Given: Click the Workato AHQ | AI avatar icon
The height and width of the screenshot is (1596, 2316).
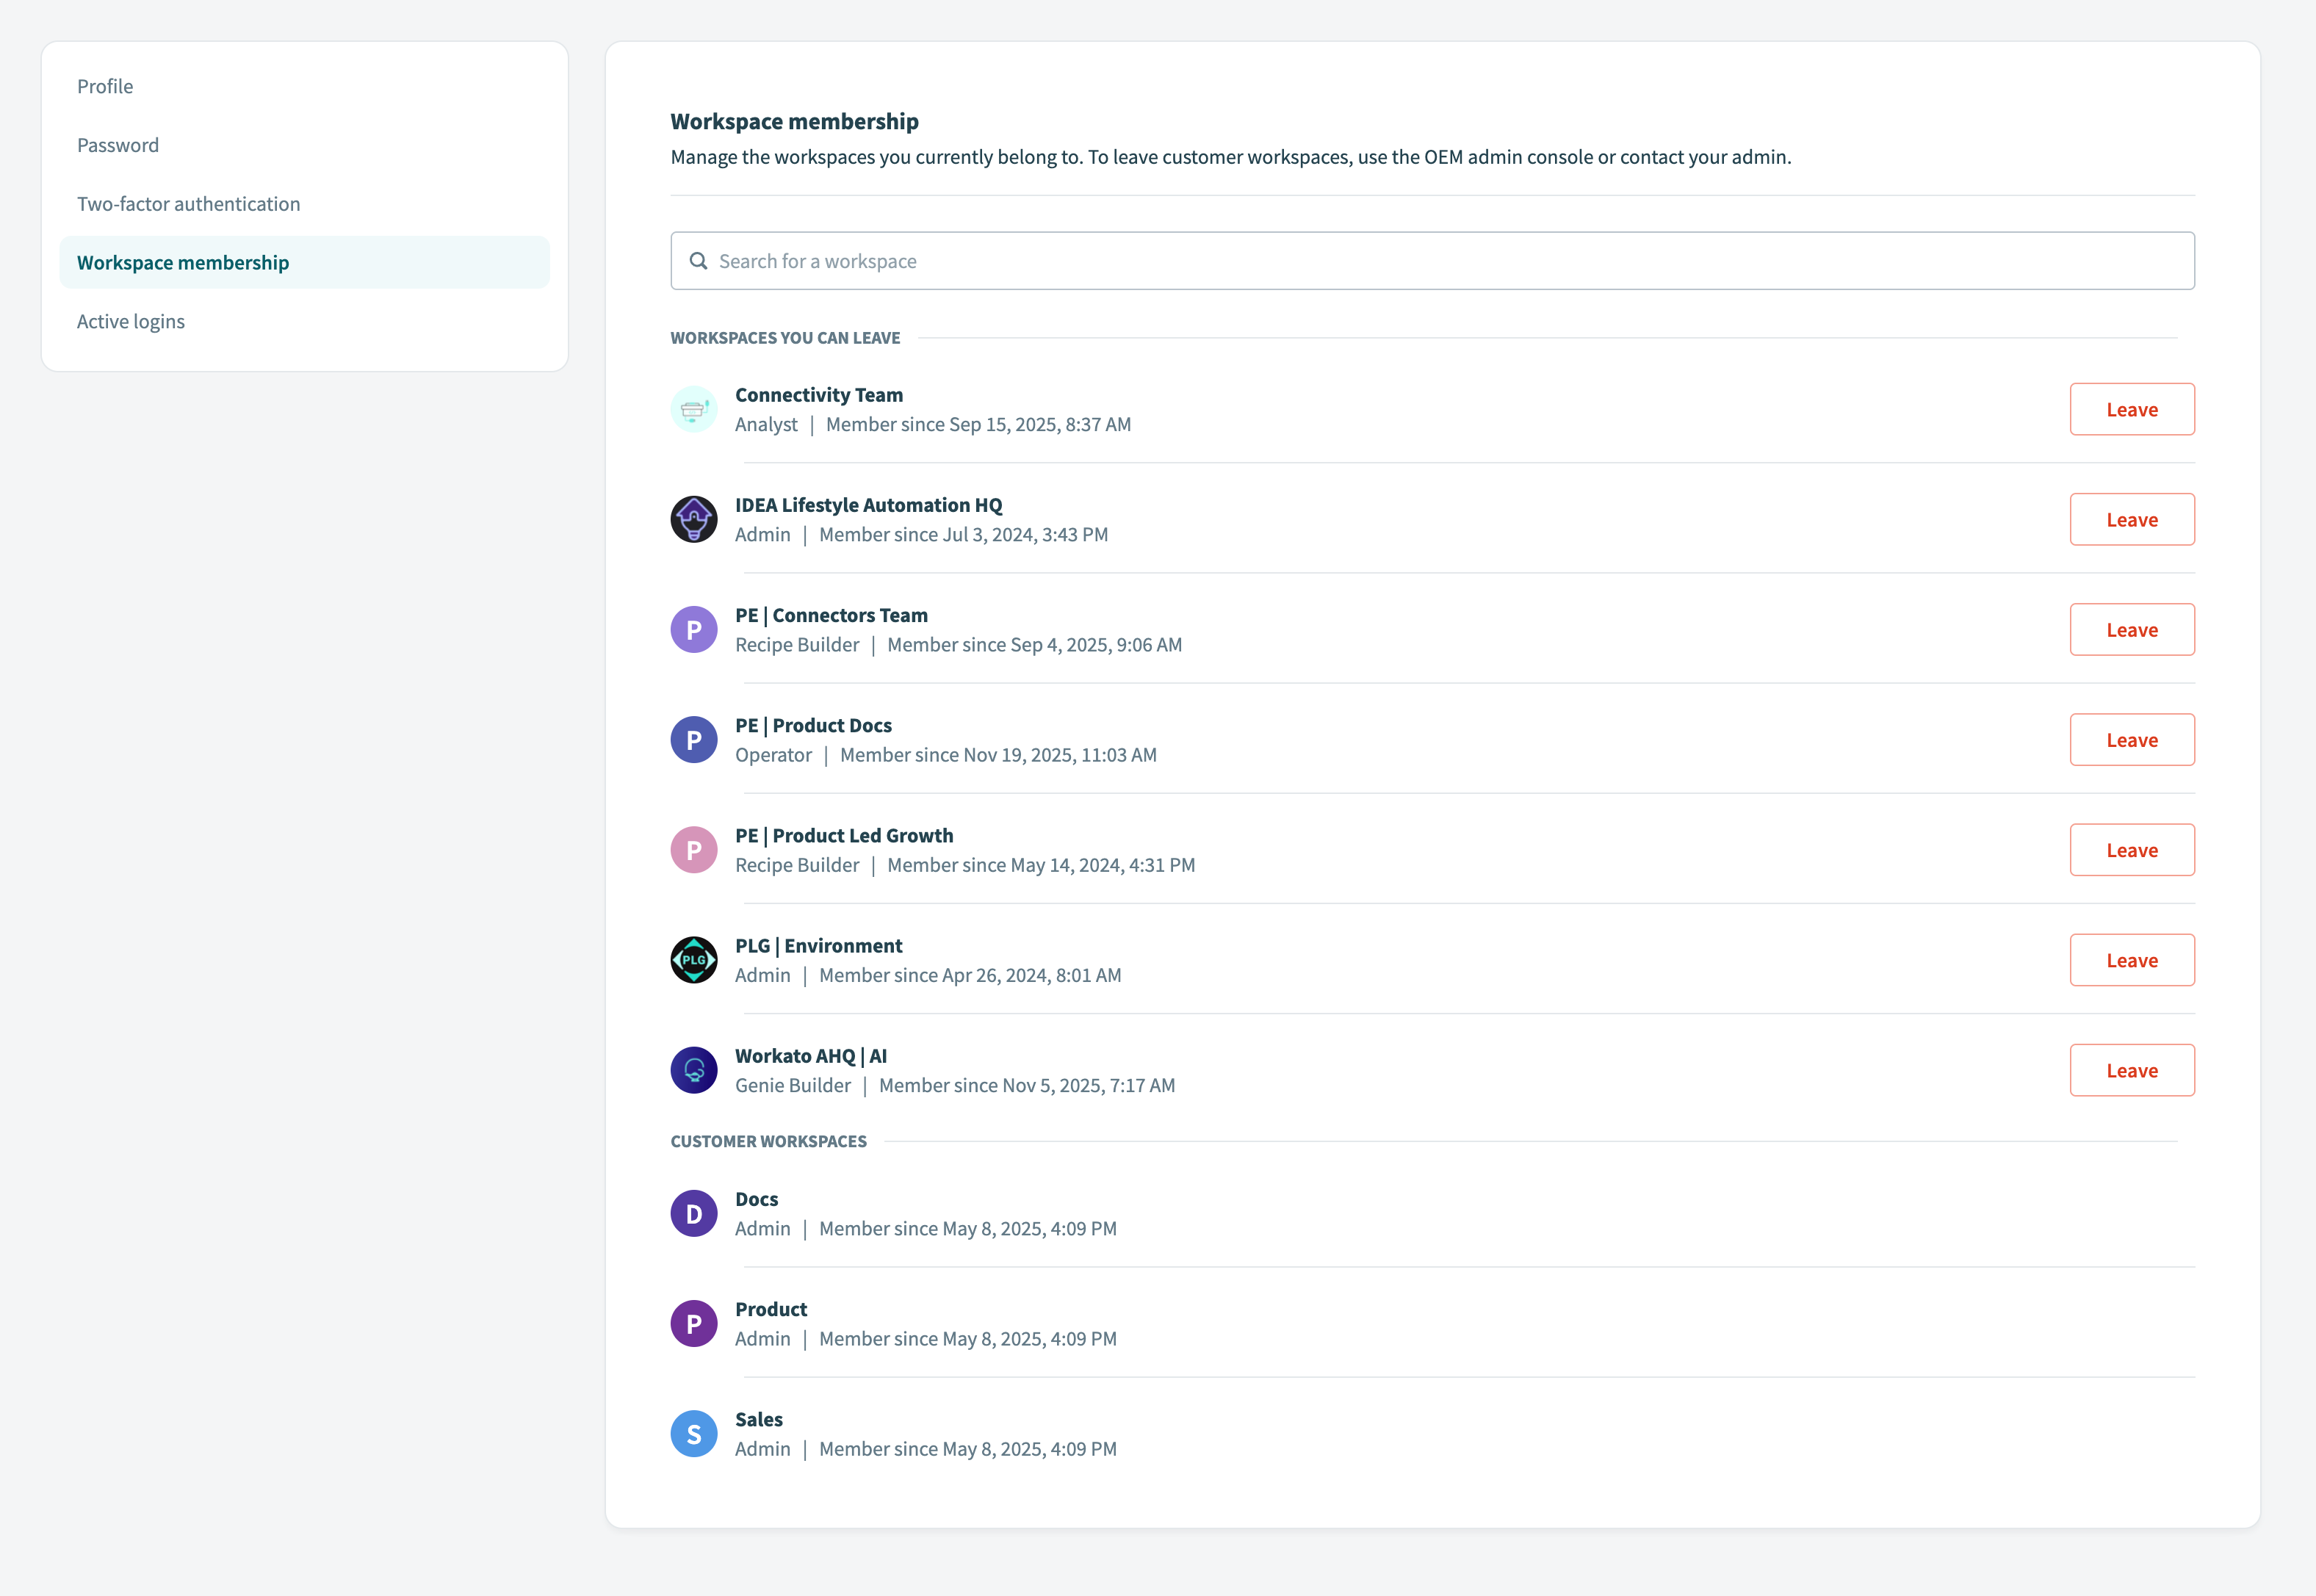Looking at the screenshot, I should [x=693, y=1069].
